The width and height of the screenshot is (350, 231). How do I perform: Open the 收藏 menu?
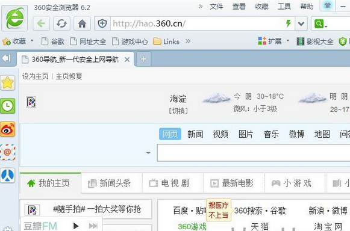point(261,7)
